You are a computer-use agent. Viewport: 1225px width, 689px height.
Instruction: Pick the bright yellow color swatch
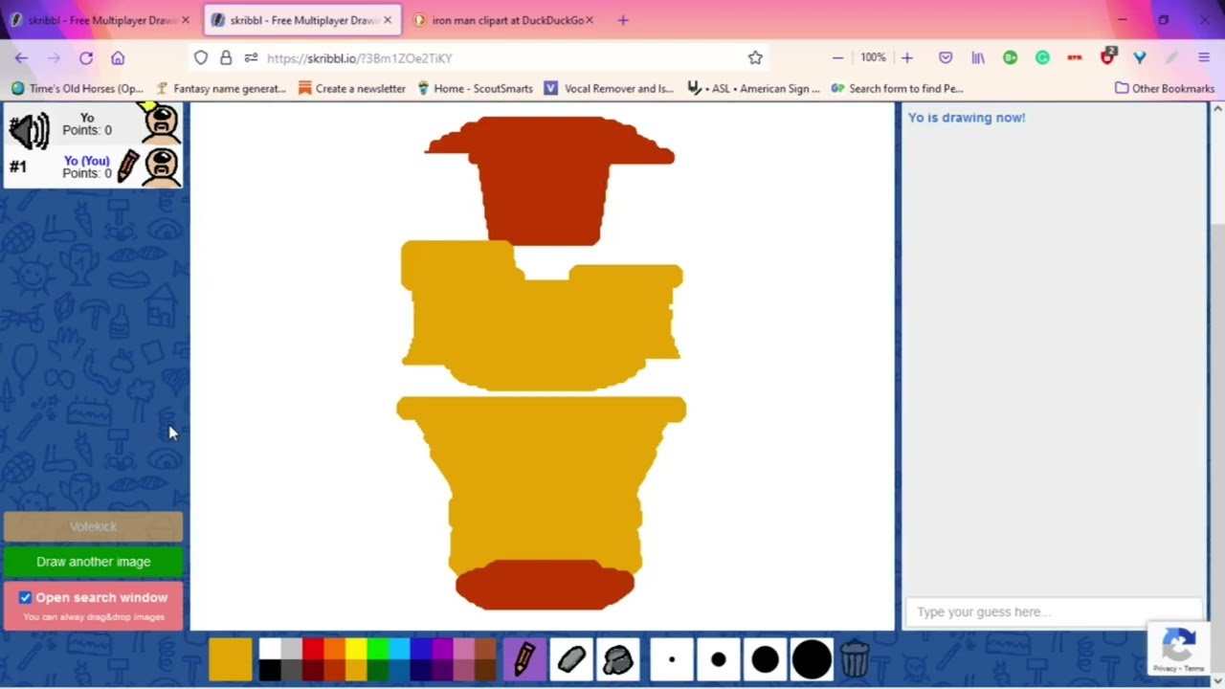pyautogui.click(x=356, y=649)
